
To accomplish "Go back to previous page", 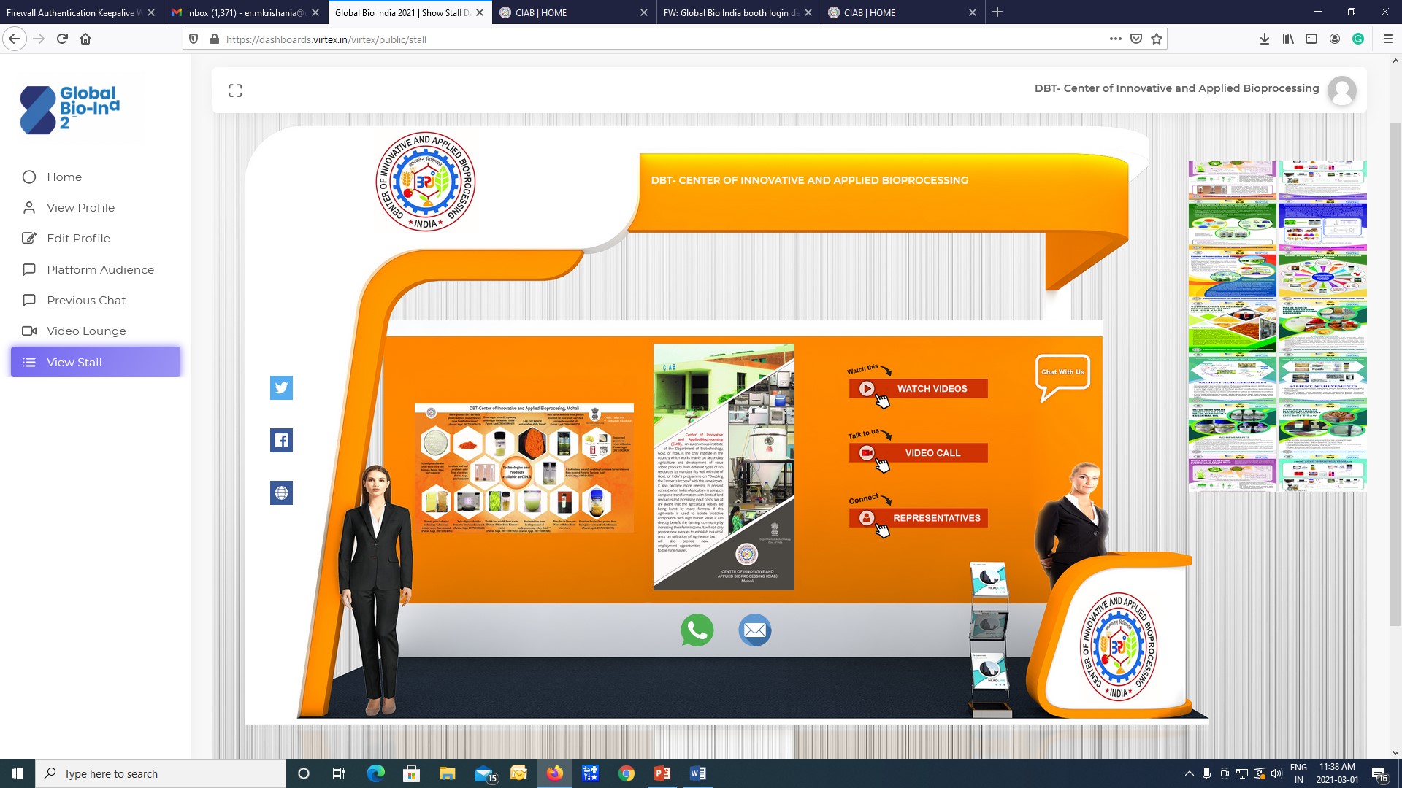I will click(x=15, y=39).
